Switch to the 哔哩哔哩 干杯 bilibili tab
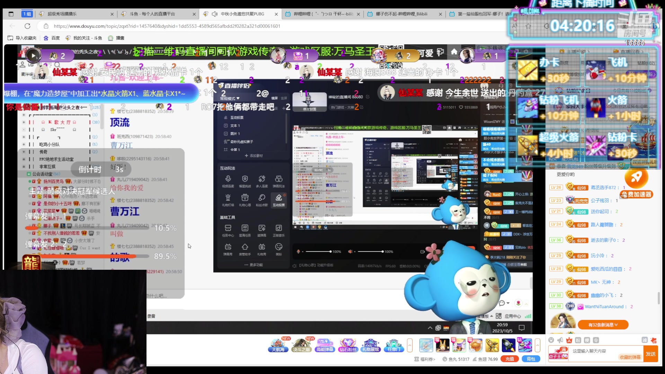The width and height of the screenshot is (665, 374). [x=322, y=14]
